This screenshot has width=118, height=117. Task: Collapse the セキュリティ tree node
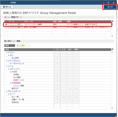click(9, 69)
